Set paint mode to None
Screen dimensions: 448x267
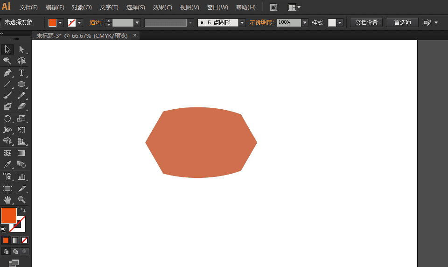pos(25,240)
